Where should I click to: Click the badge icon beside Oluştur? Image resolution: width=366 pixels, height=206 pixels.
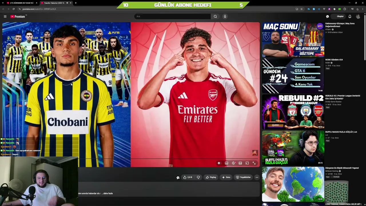pos(327,16)
